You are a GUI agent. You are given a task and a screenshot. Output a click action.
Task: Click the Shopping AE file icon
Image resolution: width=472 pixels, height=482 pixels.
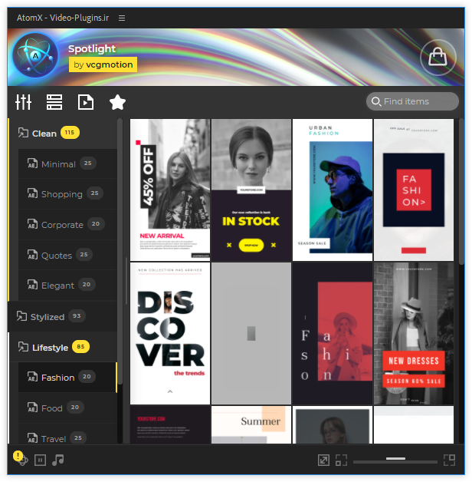point(32,193)
